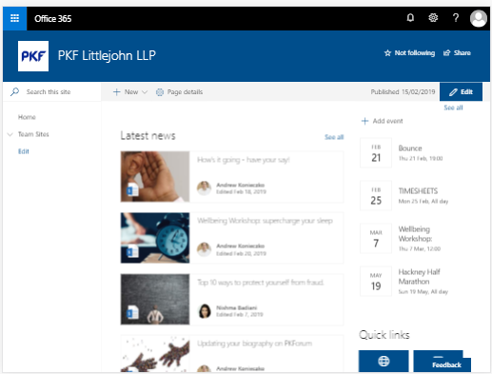The height and width of the screenshot is (374, 492).
Task: Open the May 19 date tile
Action: [x=376, y=281]
